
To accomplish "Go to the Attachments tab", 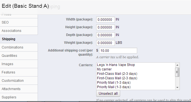I will (19, 89).
